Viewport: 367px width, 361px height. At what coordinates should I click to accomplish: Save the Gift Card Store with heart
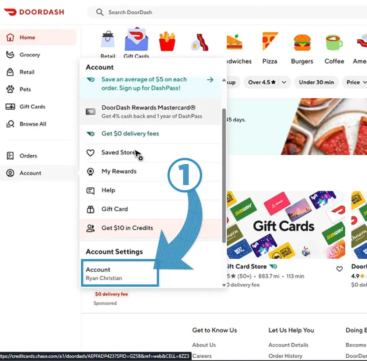tap(339, 269)
